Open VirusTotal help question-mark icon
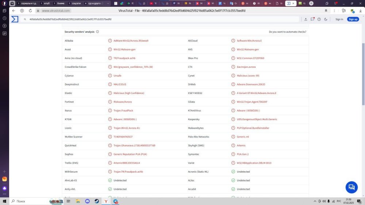 click(319, 19)
